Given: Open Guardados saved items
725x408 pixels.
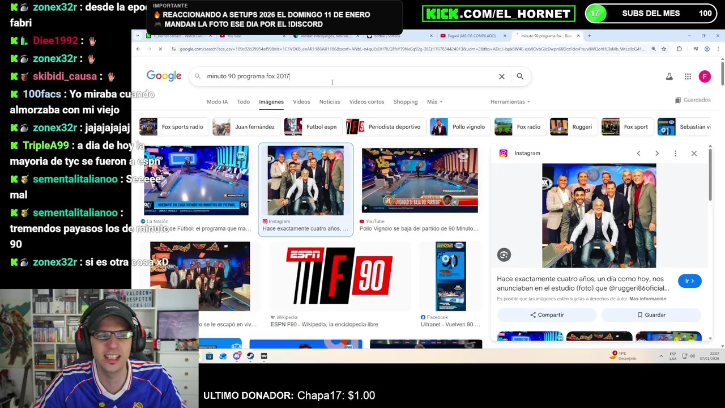Looking at the screenshot, I should (693, 100).
